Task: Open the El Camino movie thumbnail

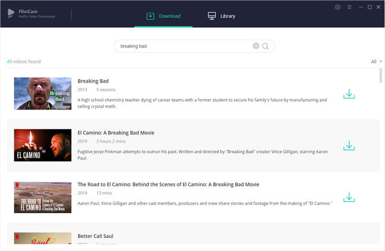Action: point(43,145)
